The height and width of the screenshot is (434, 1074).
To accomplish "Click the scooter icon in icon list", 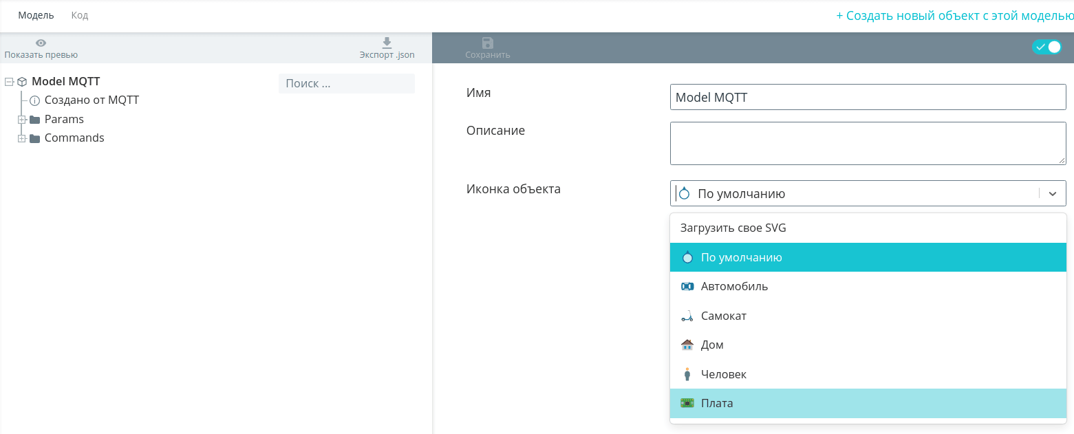I will tap(687, 316).
